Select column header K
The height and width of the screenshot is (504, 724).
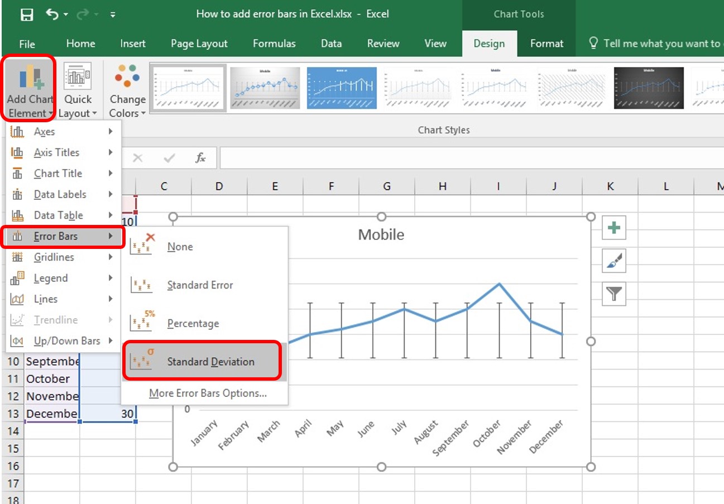(610, 186)
